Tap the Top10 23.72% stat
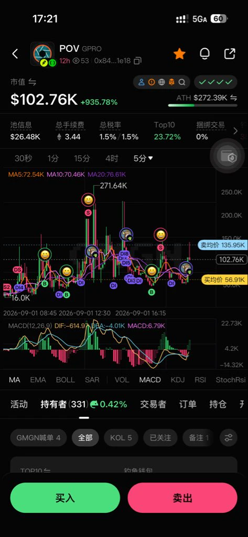248x537 pixels. point(167,131)
